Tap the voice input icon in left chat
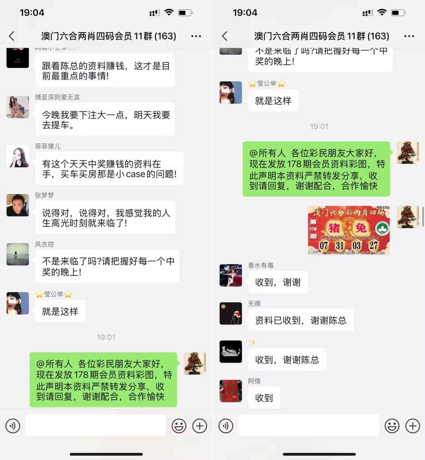Image resolution: width=425 pixels, height=460 pixels. coord(13,426)
